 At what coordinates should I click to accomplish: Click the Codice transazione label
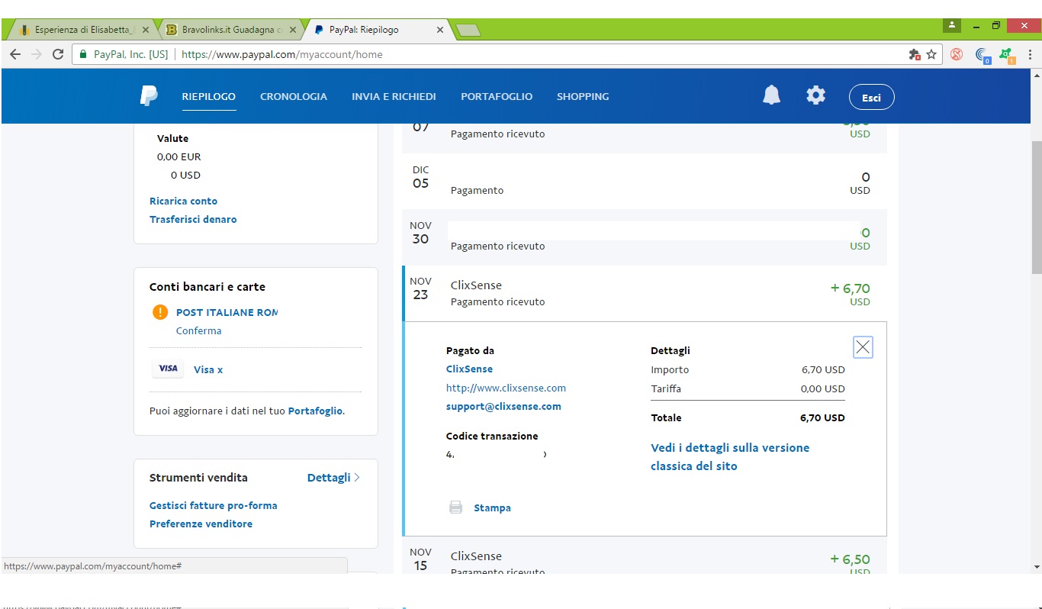[x=492, y=436]
